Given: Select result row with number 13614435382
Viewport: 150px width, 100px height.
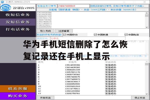Looking at the screenshot, I should (91, 67).
